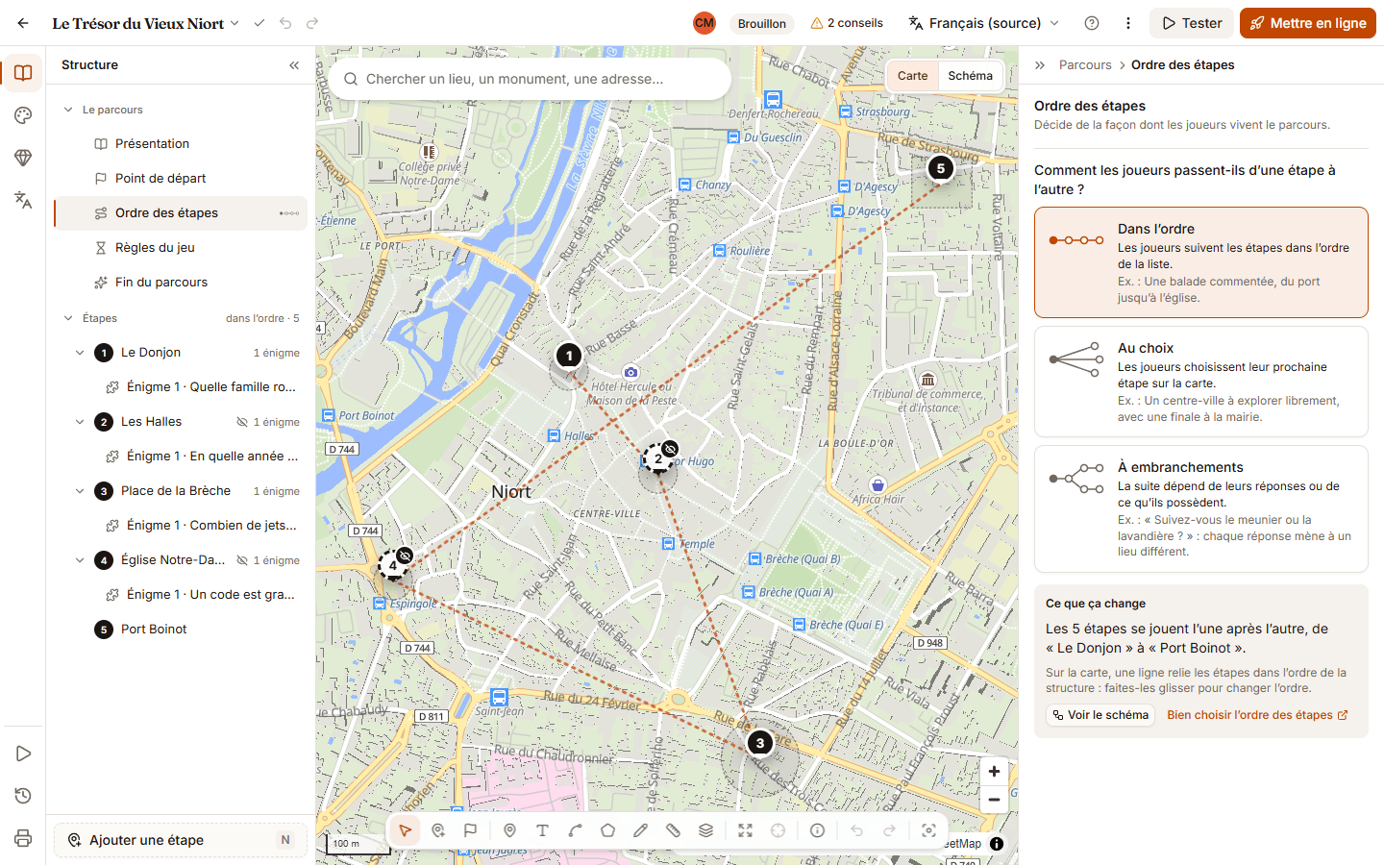Select the polygon shape tool
The height and width of the screenshot is (865, 1384).
pyautogui.click(x=607, y=830)
